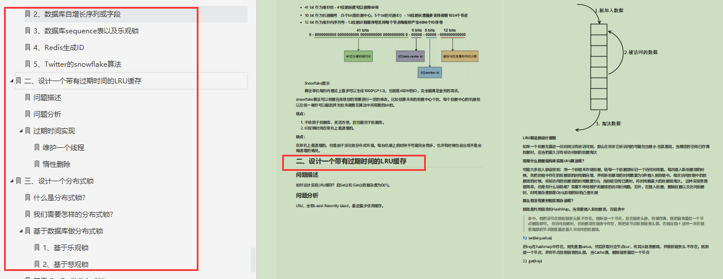
Task: Click the 优点： label on the page
Action: 300,114
